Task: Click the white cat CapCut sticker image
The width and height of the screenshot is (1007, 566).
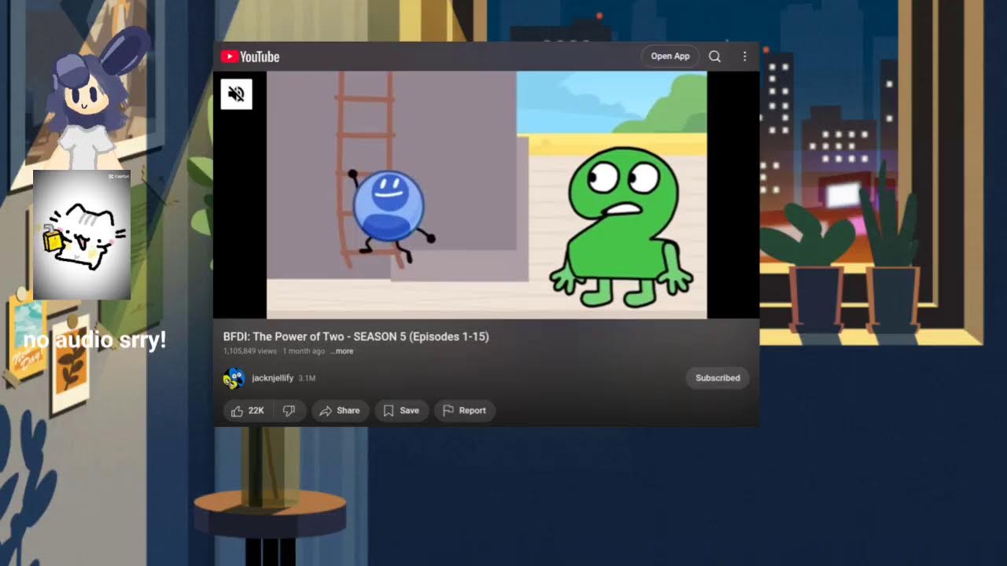Action: coord(82,235)
